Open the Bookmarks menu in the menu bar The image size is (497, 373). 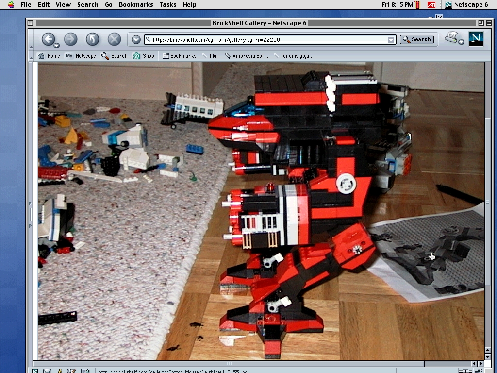point(136,4)
